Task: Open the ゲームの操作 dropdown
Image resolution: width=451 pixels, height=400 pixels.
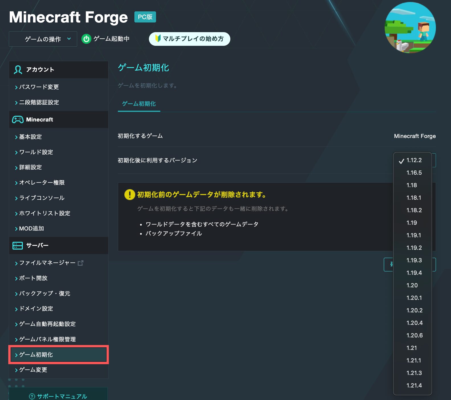Action: 43,39
